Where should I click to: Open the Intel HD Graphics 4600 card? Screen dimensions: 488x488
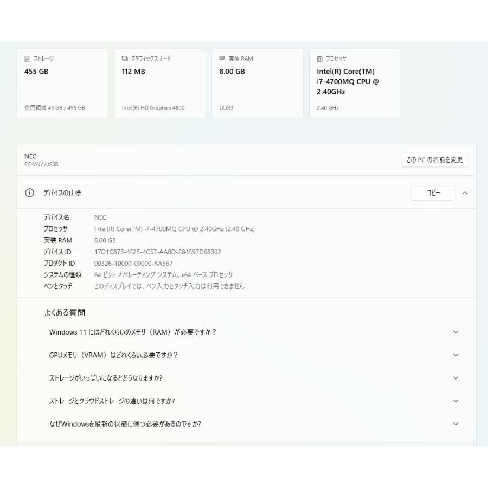(160, 84)
